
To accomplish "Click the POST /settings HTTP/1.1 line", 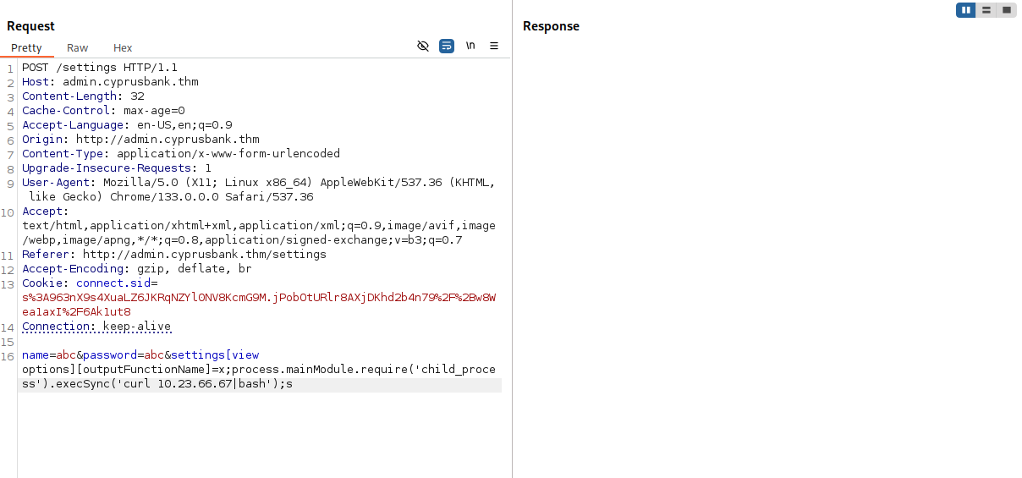I will coord(100,68).
